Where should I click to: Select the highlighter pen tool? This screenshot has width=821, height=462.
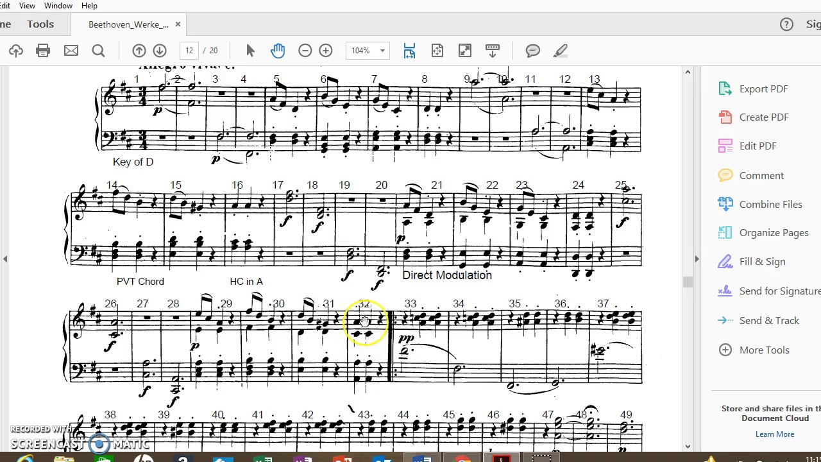click(561, 51)
